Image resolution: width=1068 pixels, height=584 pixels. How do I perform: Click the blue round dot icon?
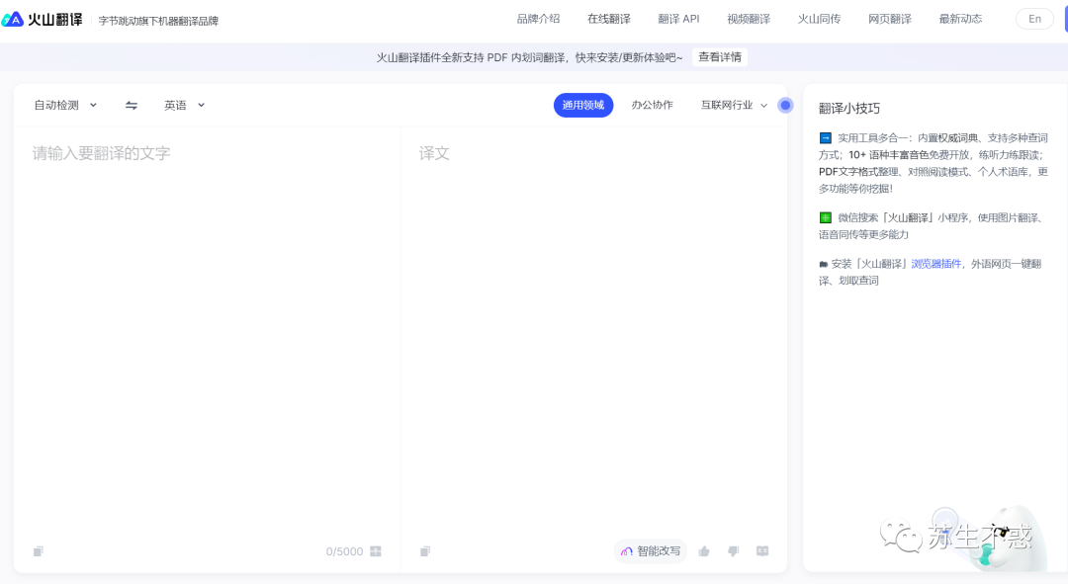point(785,106)
